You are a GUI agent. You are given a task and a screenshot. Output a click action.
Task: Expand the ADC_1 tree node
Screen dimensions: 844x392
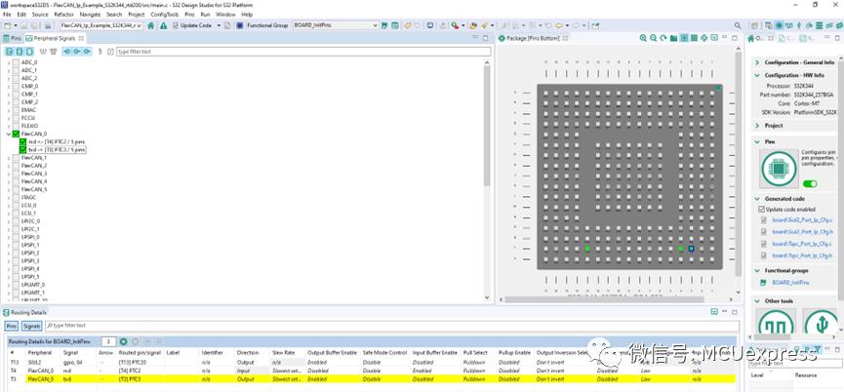point(8,70)
